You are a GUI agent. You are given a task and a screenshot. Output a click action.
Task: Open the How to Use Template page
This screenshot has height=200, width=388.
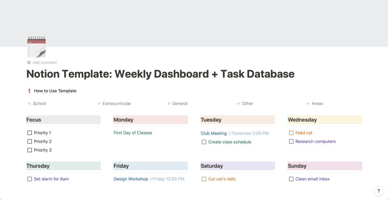pos(55,91)
